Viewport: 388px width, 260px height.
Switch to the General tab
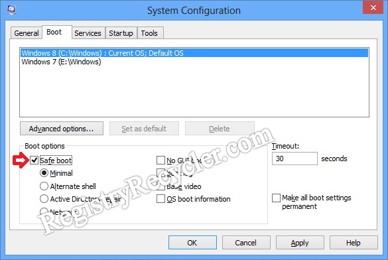(x=27, y=33)
